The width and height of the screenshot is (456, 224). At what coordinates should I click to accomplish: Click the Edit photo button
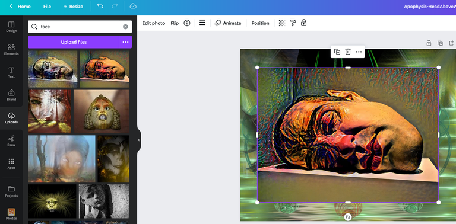(x=154, y=23)
